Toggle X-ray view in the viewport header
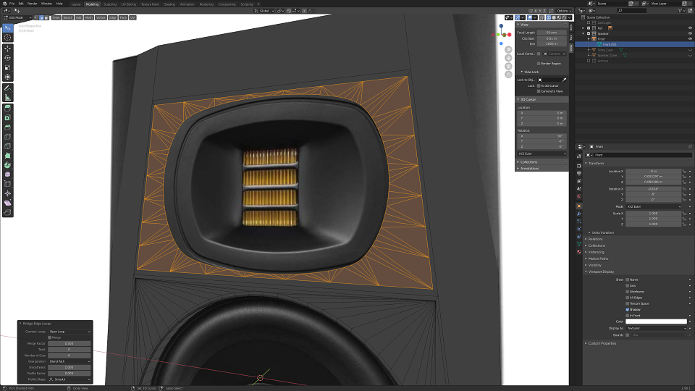The height and width of the screenshot is (391, 695). tap(542, 17)
